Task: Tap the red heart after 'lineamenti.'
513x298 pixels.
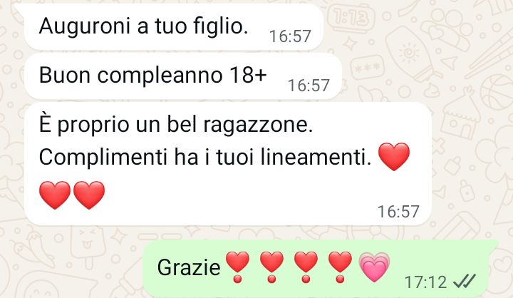Action: click(394, 157)
